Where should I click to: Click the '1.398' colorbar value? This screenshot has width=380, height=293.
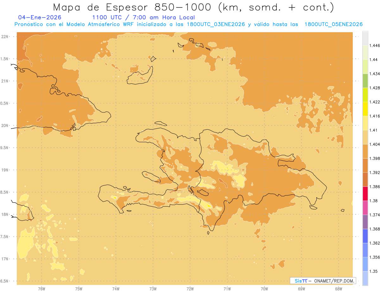[x=375, y=158]
